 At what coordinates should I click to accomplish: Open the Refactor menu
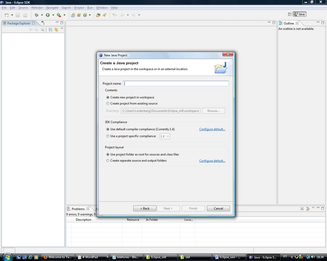[x=37, y=8]
